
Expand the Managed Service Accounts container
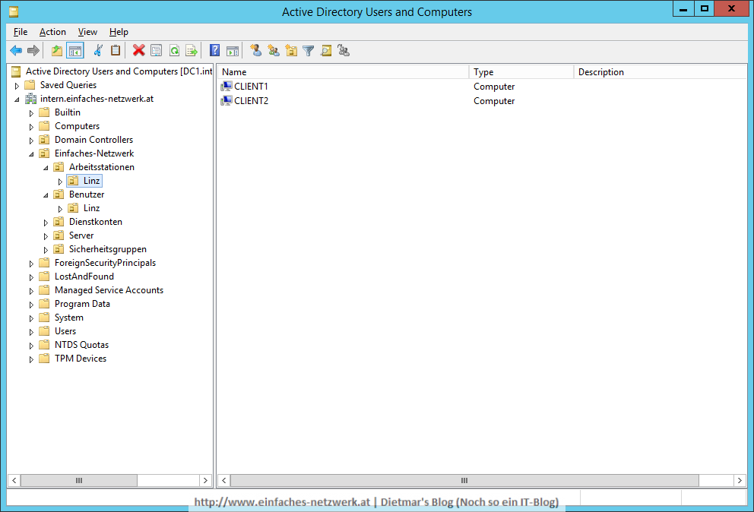(x=31, y=291)
